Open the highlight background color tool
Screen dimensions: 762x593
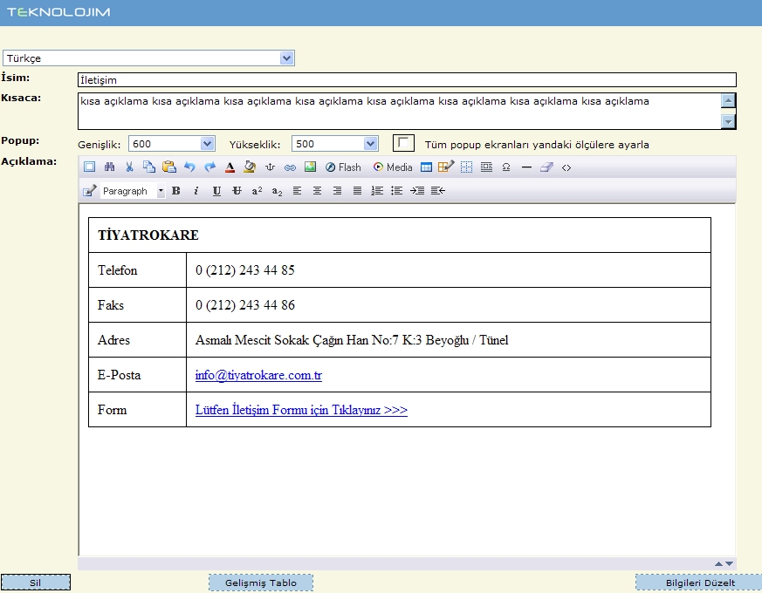[250, 167]
